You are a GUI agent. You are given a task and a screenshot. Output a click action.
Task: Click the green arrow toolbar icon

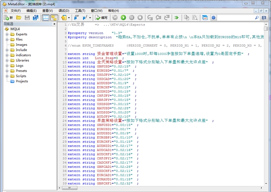click(176, 18)
